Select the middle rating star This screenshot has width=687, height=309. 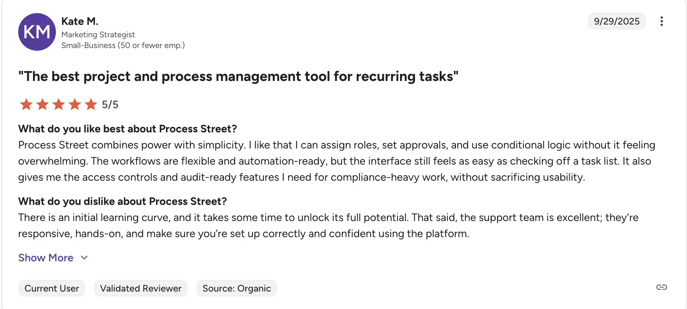tap(59, 104)
